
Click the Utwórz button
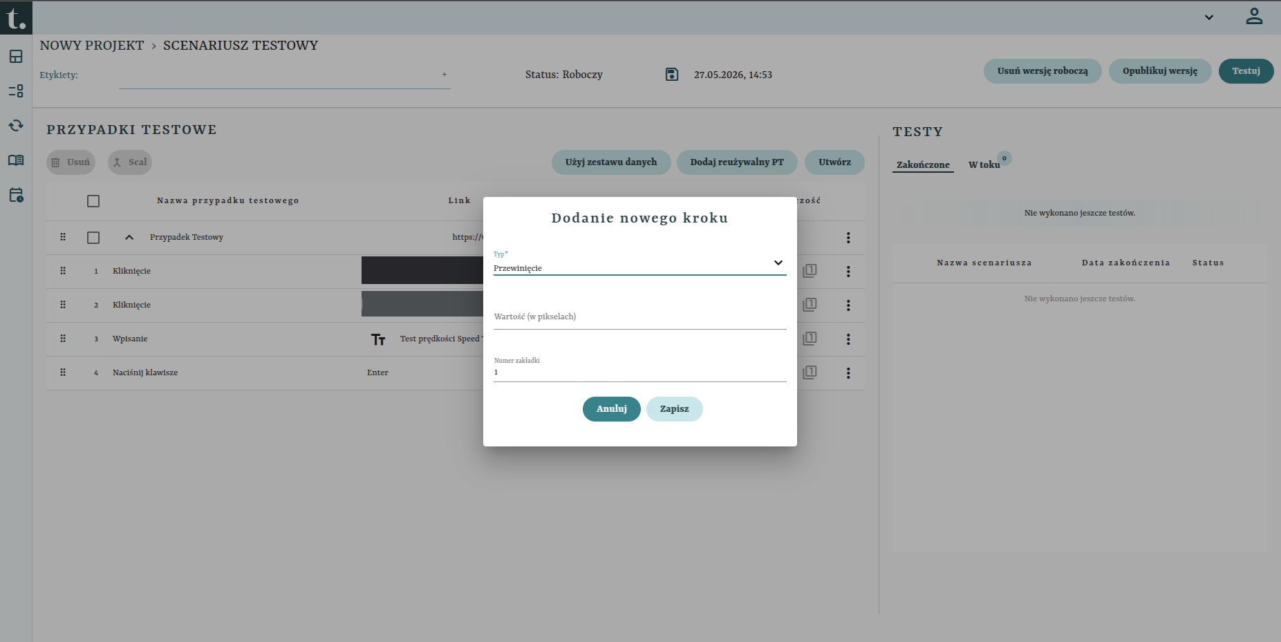pos(834,162)
